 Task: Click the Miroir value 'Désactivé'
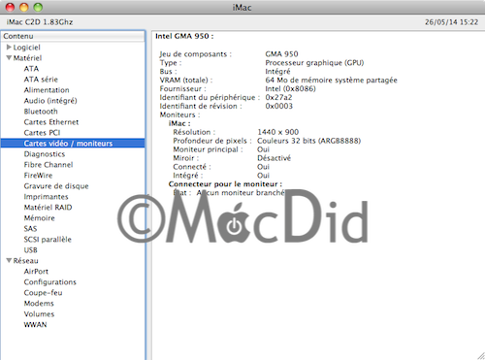point(274,158)
